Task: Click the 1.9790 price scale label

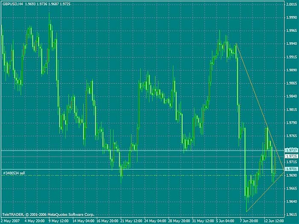Action: click(292, 123)
